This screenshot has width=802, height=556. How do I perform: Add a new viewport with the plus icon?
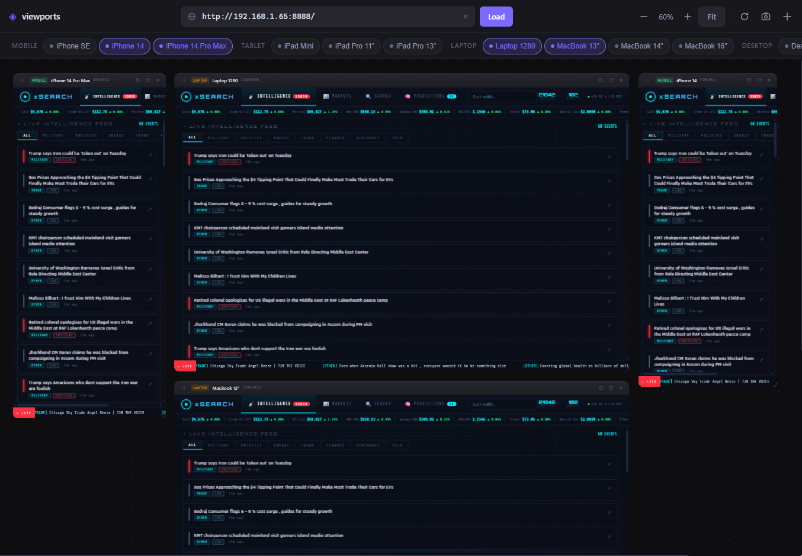pos(787,17)
